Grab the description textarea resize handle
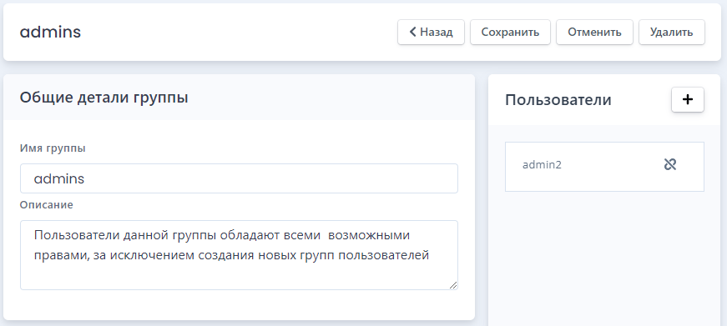The image size is (727, 326). click(453, 285)
